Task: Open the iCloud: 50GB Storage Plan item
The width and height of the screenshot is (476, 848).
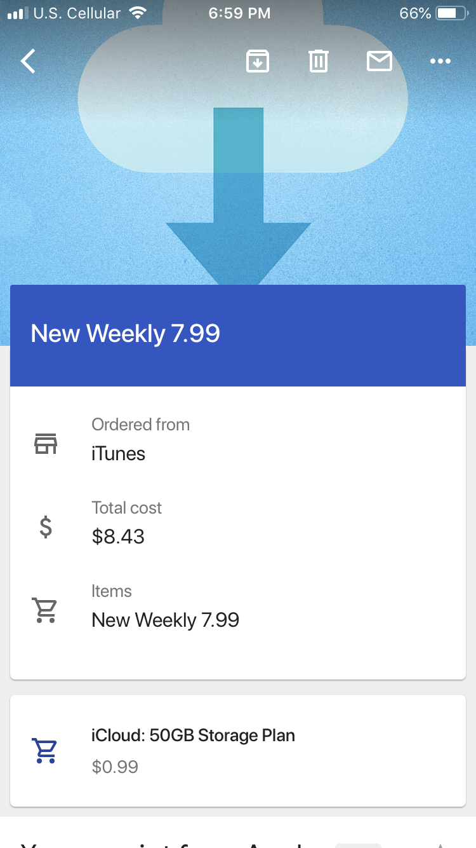Action: pyautogui.click(x=238, y=751)
